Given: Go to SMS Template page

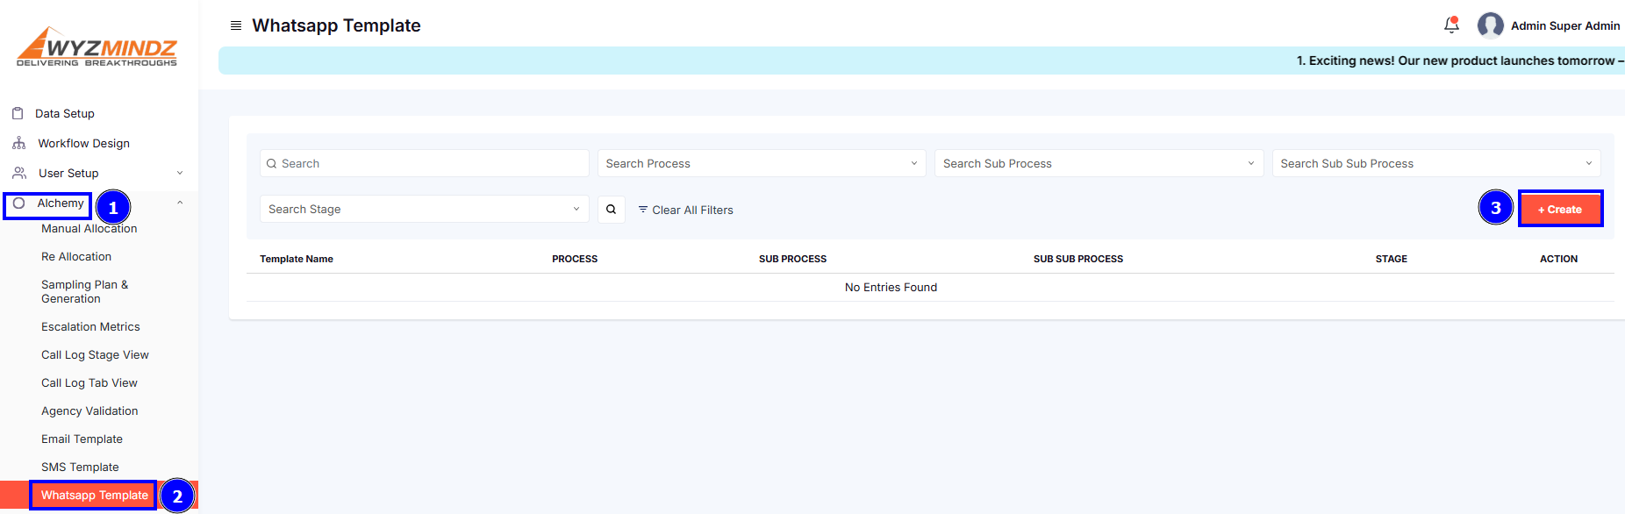Looking at the screenshot, I should coord(80,468).
